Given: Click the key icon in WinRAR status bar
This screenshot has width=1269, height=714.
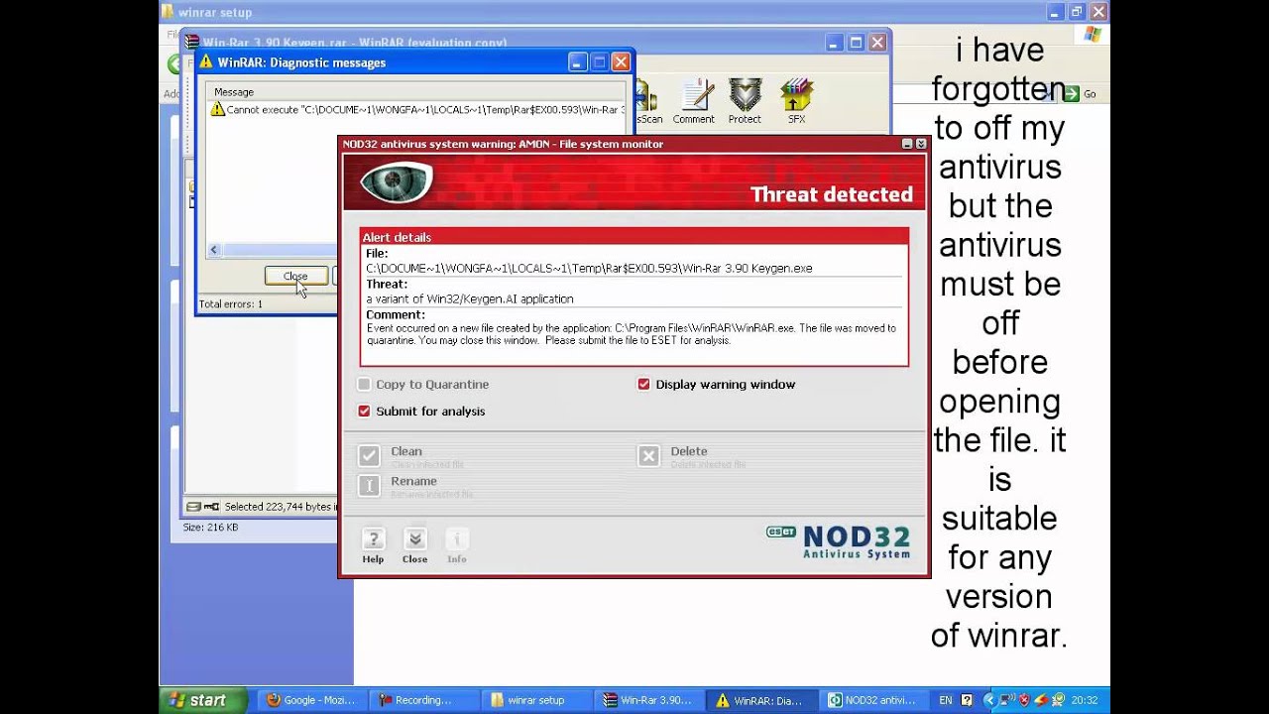Looking at the screenshot, I should click(x=211, y=507).
